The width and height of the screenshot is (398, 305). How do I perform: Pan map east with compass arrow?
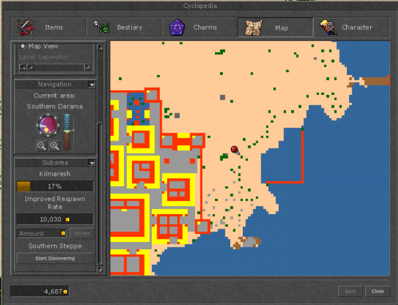[x=58, y=125]
